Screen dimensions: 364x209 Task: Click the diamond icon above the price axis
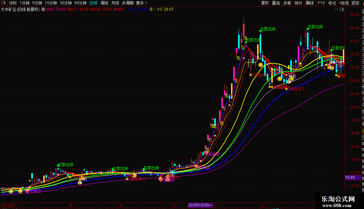tap(336, 10)
